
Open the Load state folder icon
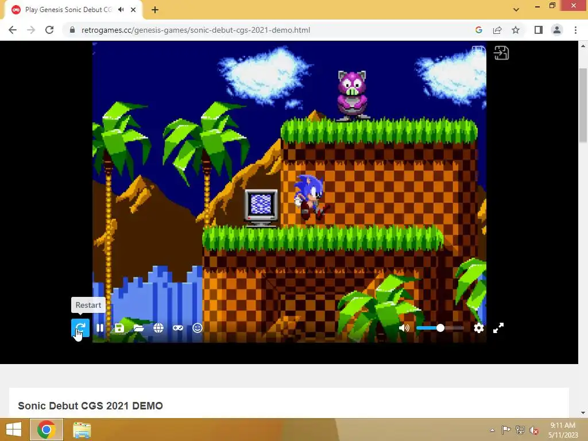(x=139, y=328)
